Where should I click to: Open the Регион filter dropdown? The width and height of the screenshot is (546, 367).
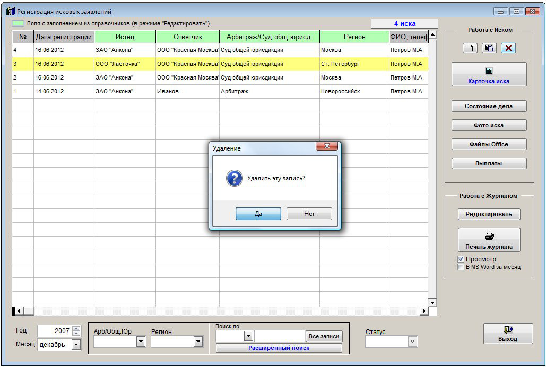198,342
